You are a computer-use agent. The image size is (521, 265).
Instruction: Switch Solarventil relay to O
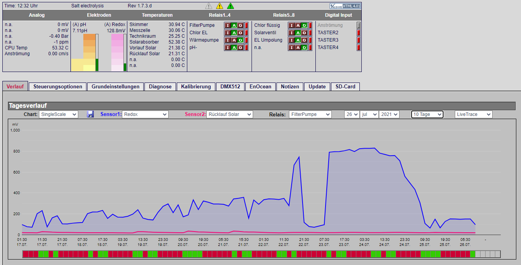(304, 33)
